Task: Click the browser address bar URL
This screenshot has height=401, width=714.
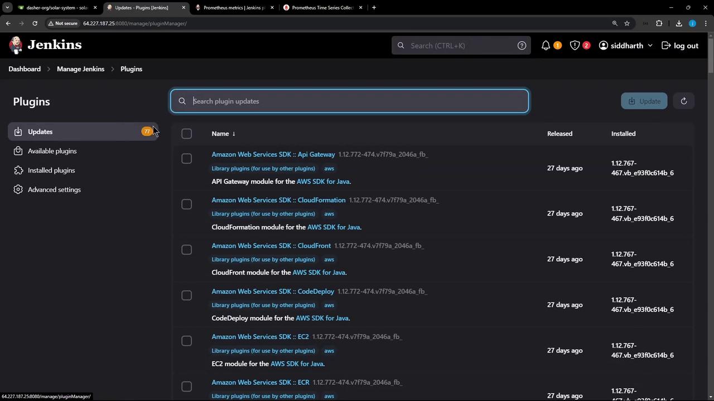Action: click(x=135, y=23)
